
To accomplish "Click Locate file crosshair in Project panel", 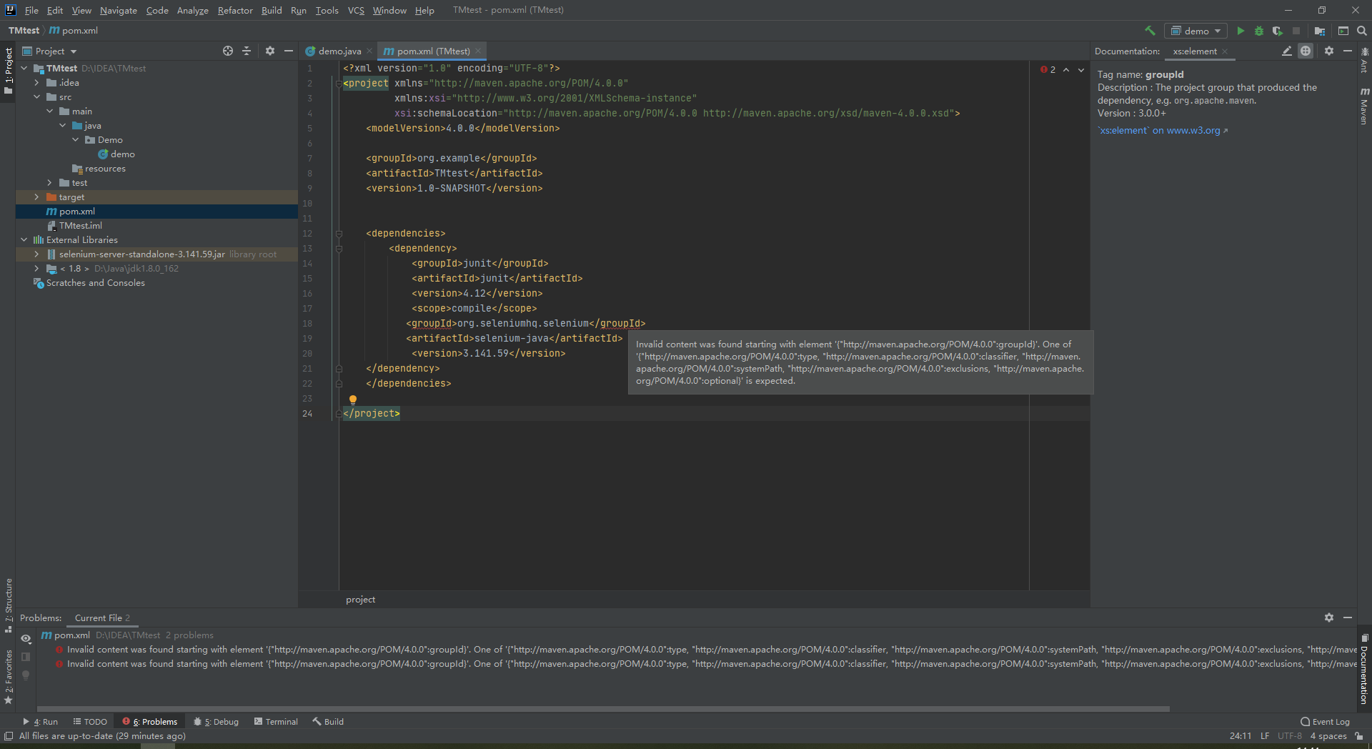I will (x=228, y=51).
